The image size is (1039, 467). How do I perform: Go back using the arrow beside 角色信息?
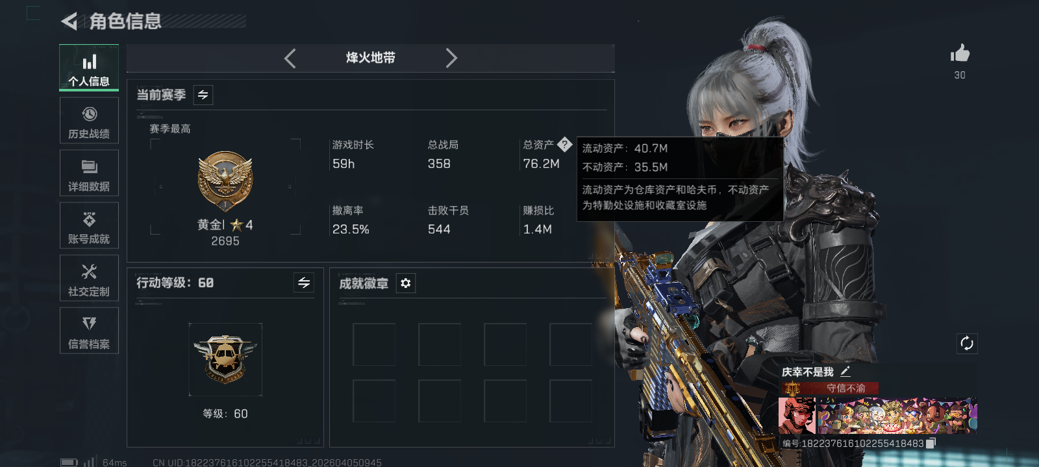(69, 21)
